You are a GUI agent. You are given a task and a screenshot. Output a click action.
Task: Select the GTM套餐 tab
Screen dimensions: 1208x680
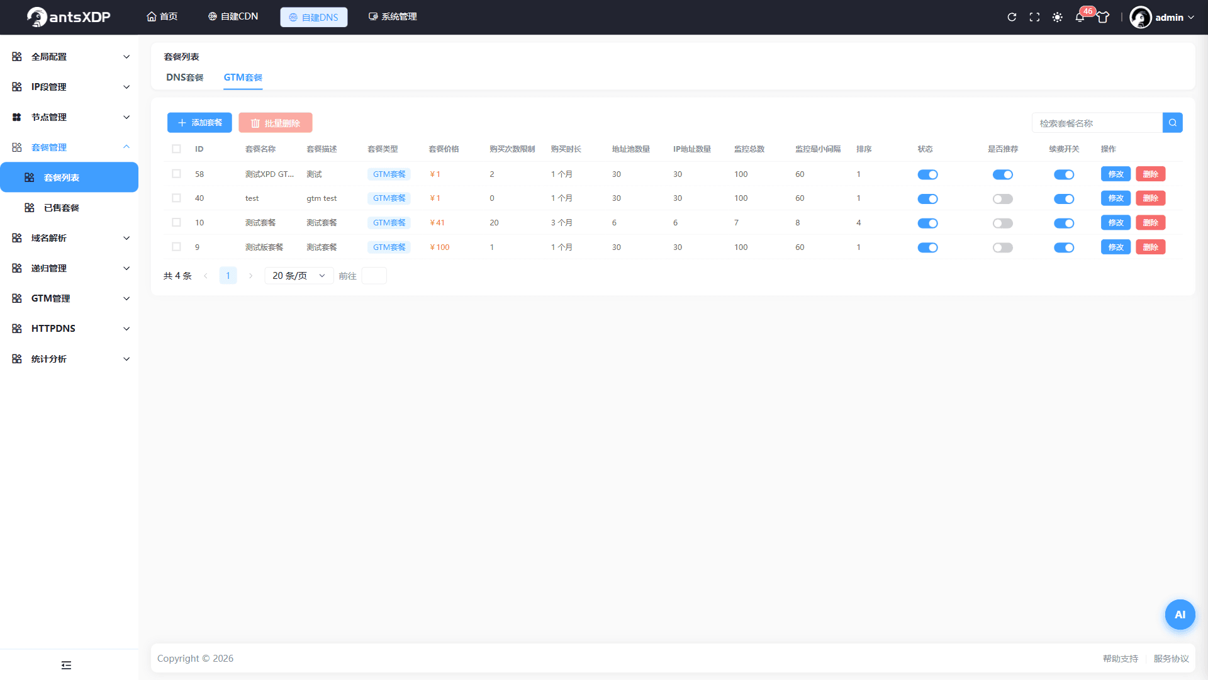pyautogui.click(x=243, y=77)
